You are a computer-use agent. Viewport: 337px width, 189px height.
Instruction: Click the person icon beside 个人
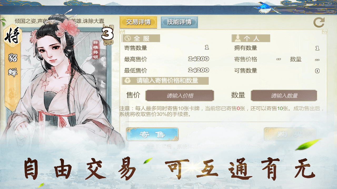click(x=237, y=38)
